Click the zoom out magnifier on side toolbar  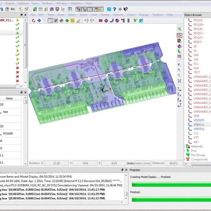179,75
